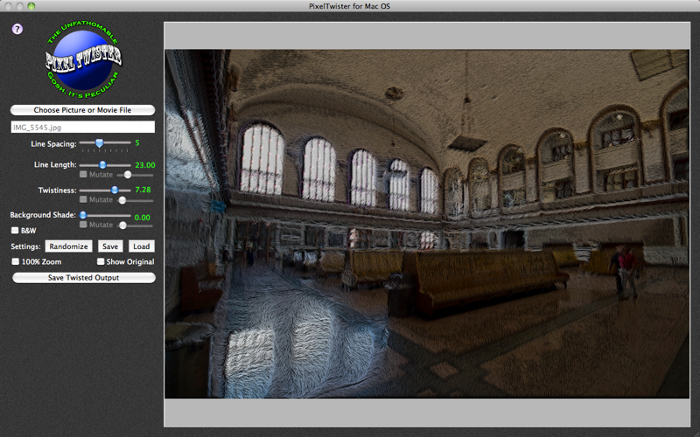Toggle the B&W checkbox
Viewport: 700px width, 437px height.
(x=15, y=231)
